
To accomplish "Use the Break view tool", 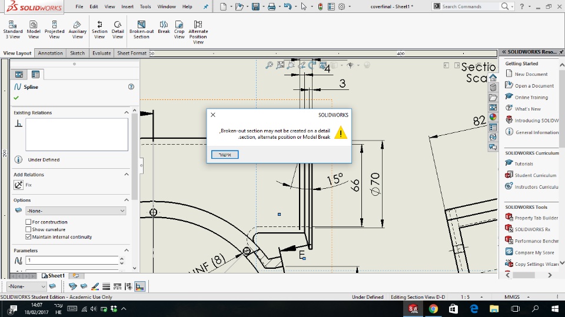I will pyautogui.click(x=164, y=28).
